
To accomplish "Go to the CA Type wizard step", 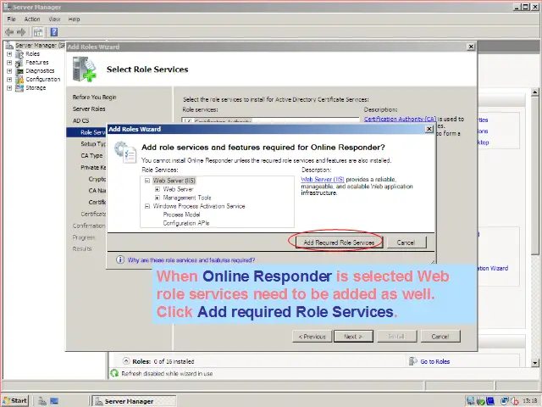I will 91,156.
